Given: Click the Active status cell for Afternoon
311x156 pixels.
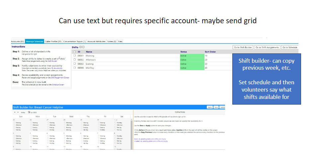Looking at the screenshot, I should 192,60.
